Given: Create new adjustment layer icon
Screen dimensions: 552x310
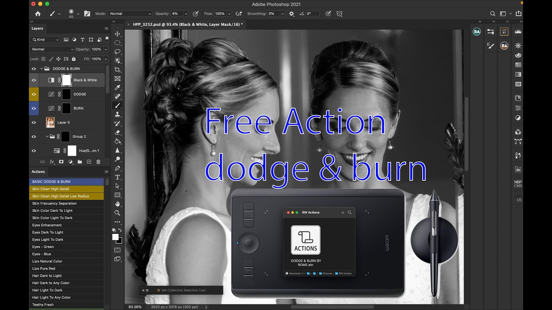Looking at the screenshot, I should pyautogui.click(x=70, y=162).
